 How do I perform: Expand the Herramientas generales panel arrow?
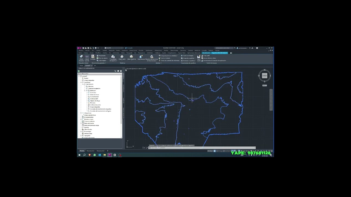click(106, 63)
